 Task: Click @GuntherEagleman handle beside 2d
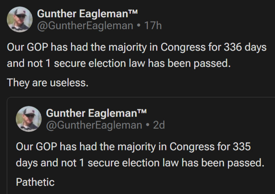tap(94, 125)
